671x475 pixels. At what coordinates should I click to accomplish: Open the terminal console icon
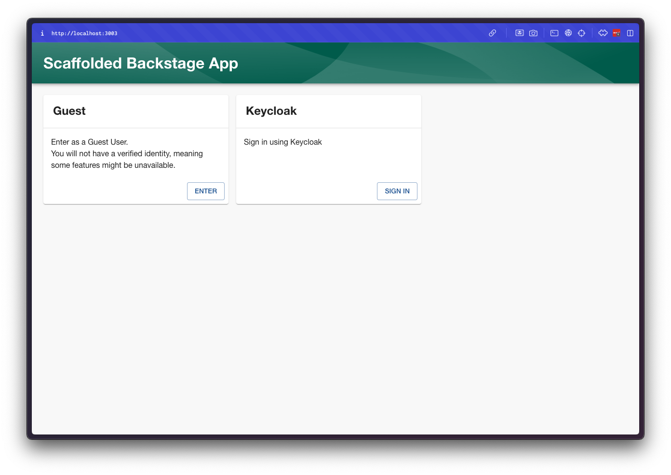pos(554,33)
